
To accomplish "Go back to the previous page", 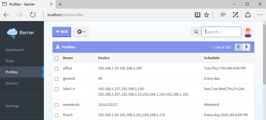I will click(6, 15).
